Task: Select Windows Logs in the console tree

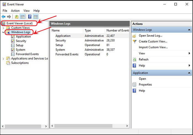Action: [x=21, y=32]
